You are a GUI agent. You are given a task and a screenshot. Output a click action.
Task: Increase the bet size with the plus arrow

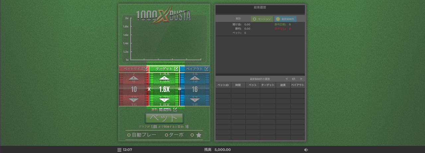[134, 78]
